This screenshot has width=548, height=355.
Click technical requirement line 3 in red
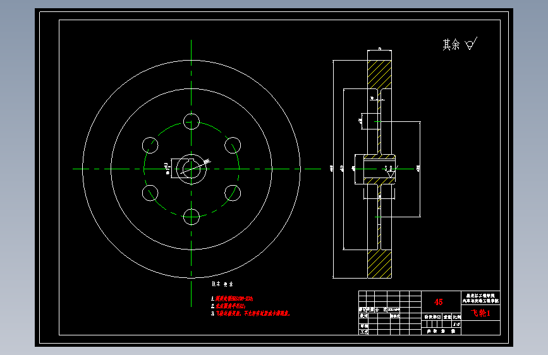(253, 313)
